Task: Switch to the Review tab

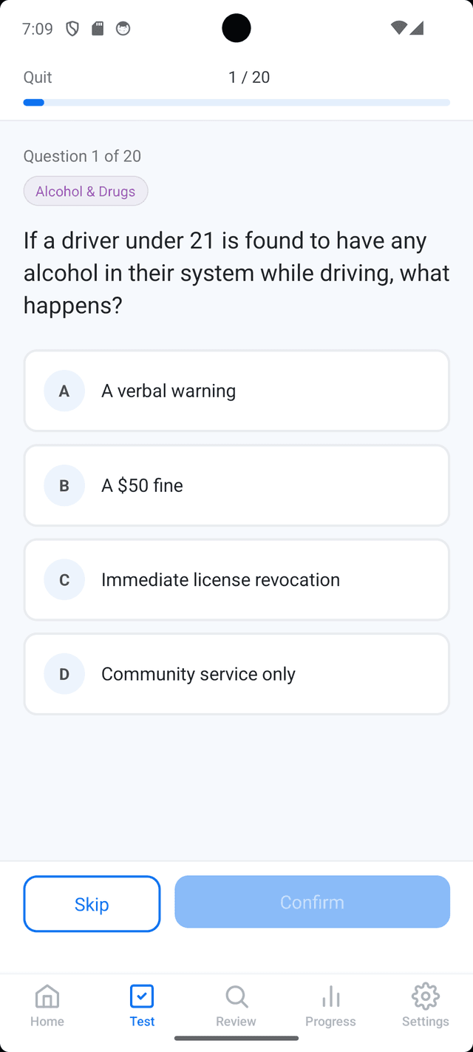Action: pyautogui.click(x=236, y=1006)
